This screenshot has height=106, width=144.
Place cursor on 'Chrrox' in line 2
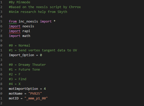coord(75,7)
